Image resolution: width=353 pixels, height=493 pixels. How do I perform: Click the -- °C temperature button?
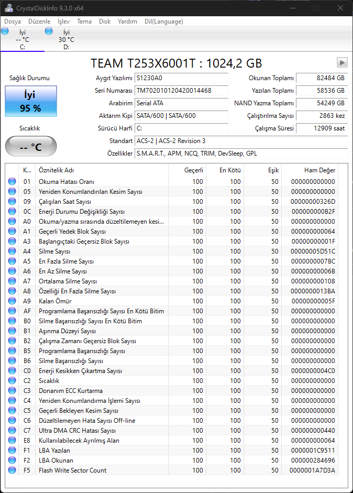tap(31, 146)
